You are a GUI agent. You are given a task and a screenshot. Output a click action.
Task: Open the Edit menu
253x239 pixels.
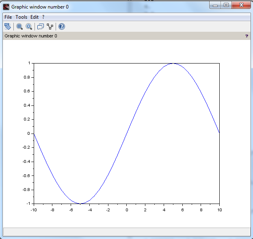(x=35, y=17)
